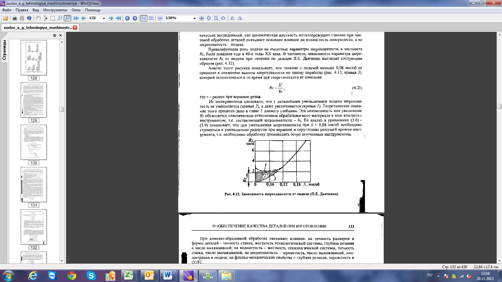Click the zoom in plus icon
This screenshot has height=282, width=502.
(202, 18)
